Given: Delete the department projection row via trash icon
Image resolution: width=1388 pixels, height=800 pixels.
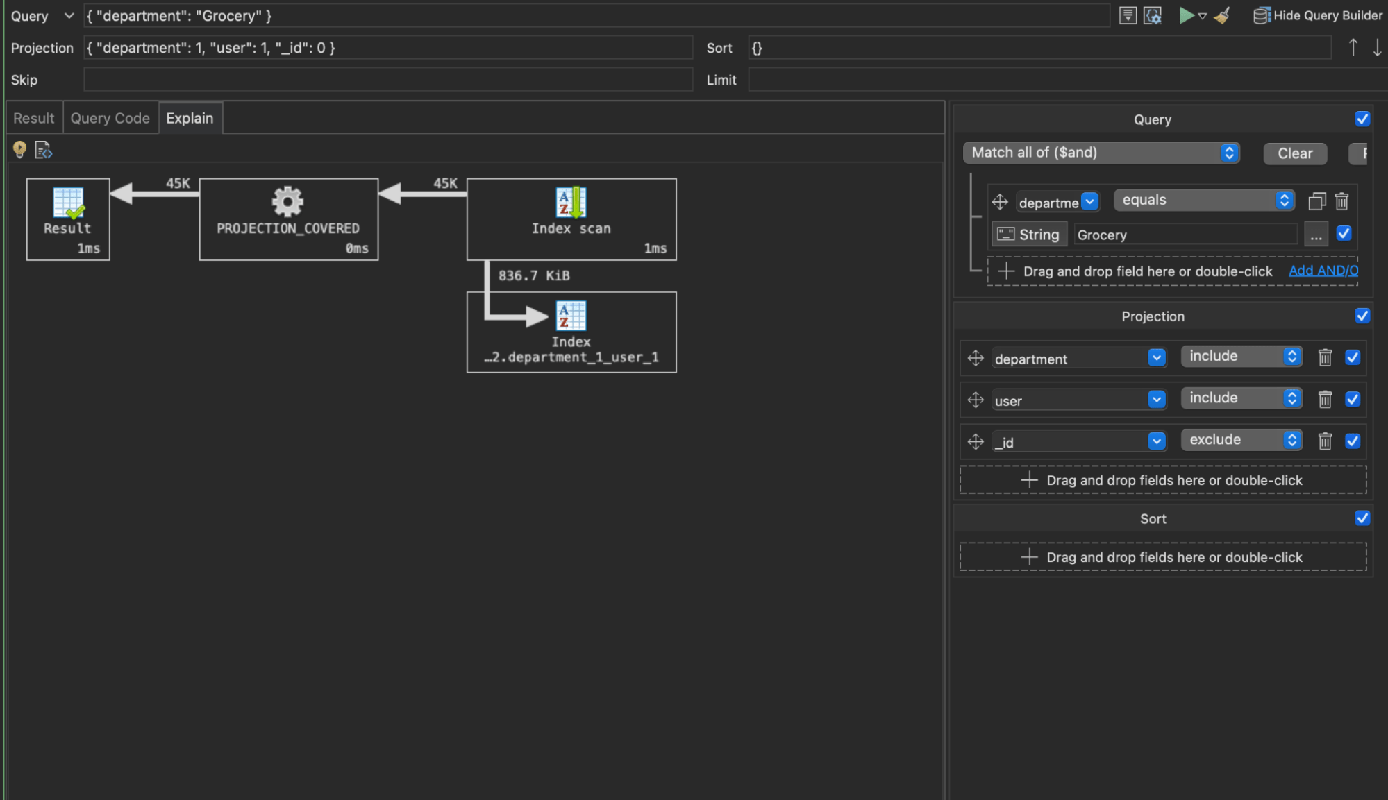Looking at the screenshot, I should 1325,357.
